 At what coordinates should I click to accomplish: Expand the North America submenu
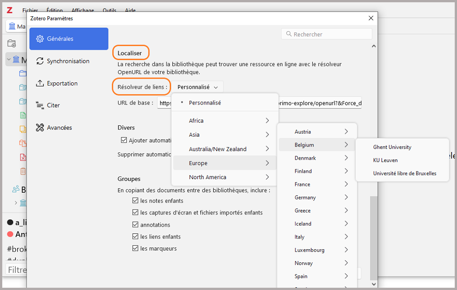coord(225,177)
